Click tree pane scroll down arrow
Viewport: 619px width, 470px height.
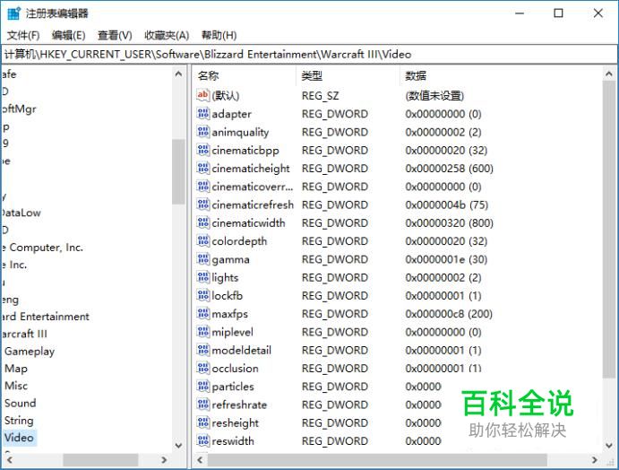(x=178, y=446)
